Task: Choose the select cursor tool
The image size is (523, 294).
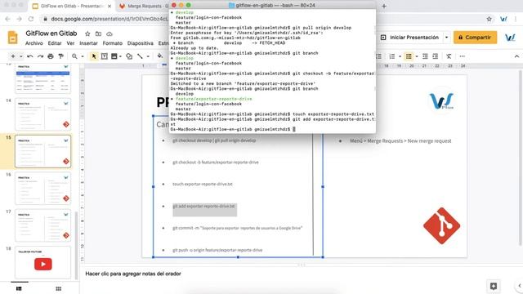Action: click(94, 56)
